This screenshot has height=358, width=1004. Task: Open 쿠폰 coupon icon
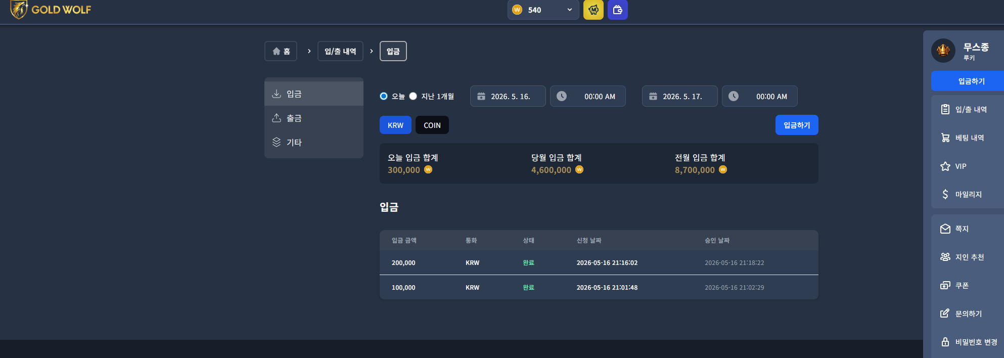pos(945,285)
